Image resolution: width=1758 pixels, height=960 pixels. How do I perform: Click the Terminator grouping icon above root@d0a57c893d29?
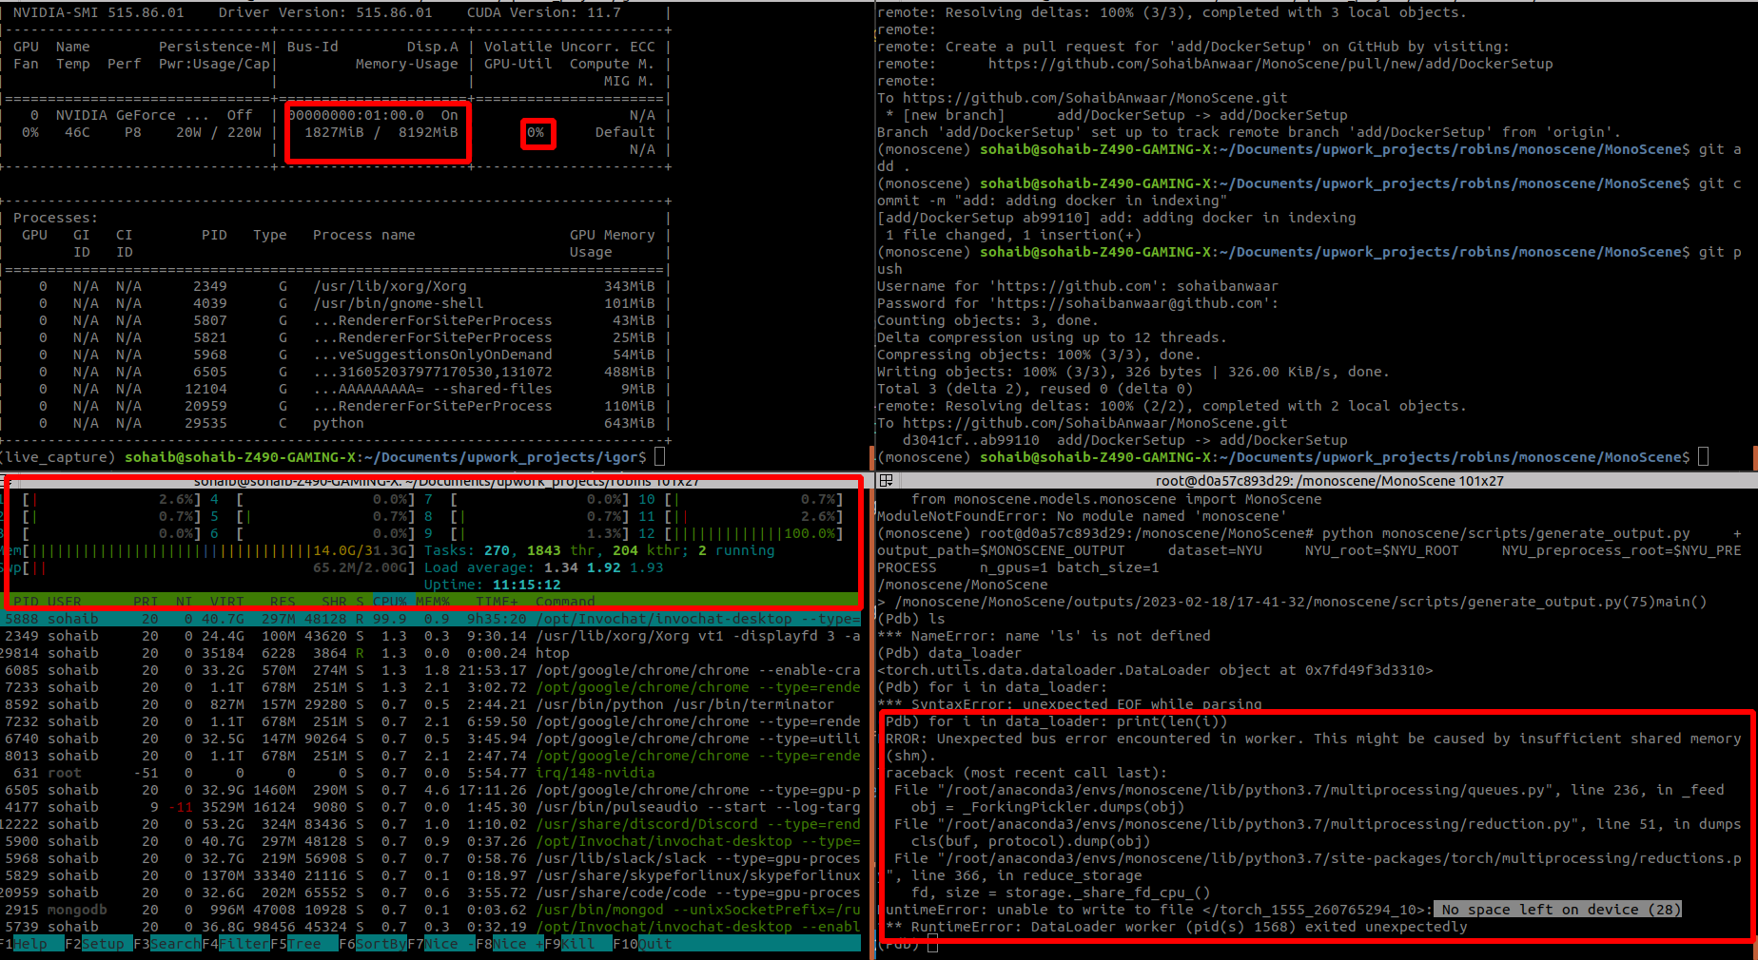[x=885, y=480]
